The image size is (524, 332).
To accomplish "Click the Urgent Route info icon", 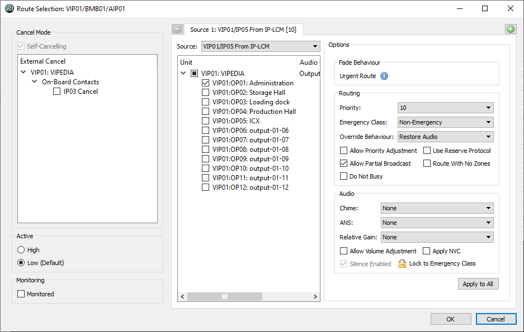I will [x=384, y=76].
